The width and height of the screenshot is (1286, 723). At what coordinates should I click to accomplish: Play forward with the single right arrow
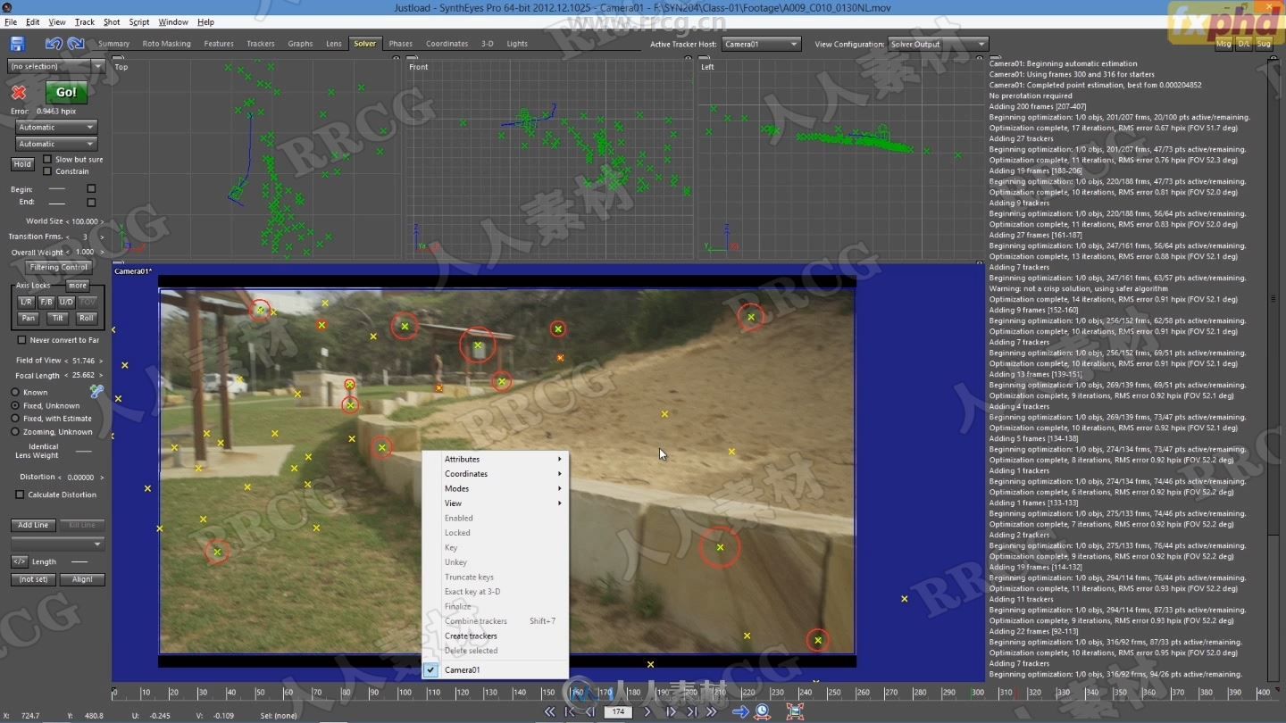click(x=648, y=711)
